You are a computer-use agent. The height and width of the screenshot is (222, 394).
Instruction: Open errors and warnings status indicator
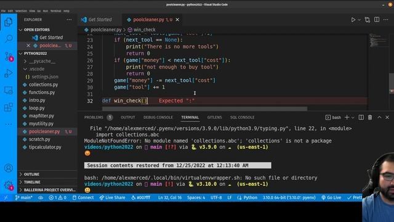[57, 197]
